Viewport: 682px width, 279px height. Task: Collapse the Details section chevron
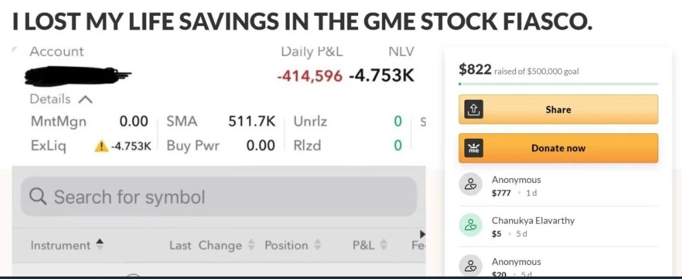tap(85, 100)
